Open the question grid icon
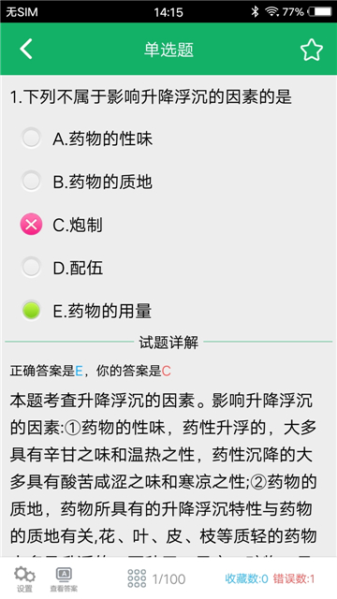The height and width of the screenshot is (599, 337). coord(137,578)
